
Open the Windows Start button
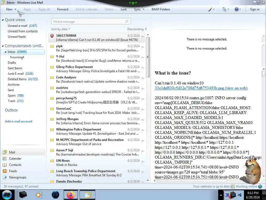[x=7, y=195]
